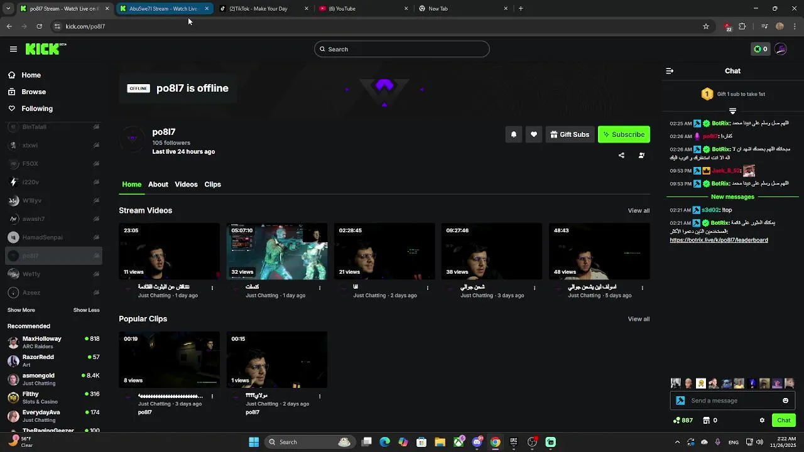Image resolution: width=804 pixels, height=452 pixels.
Task: Click the user report icon beside share
Action: pos(641,156)
